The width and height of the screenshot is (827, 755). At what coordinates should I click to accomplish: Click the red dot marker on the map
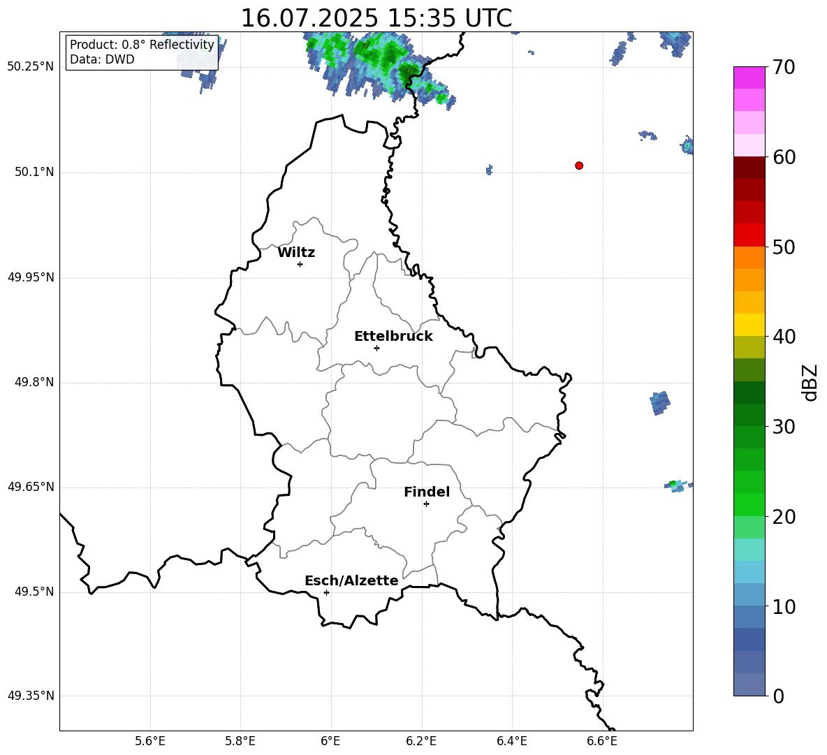(579, 166)
